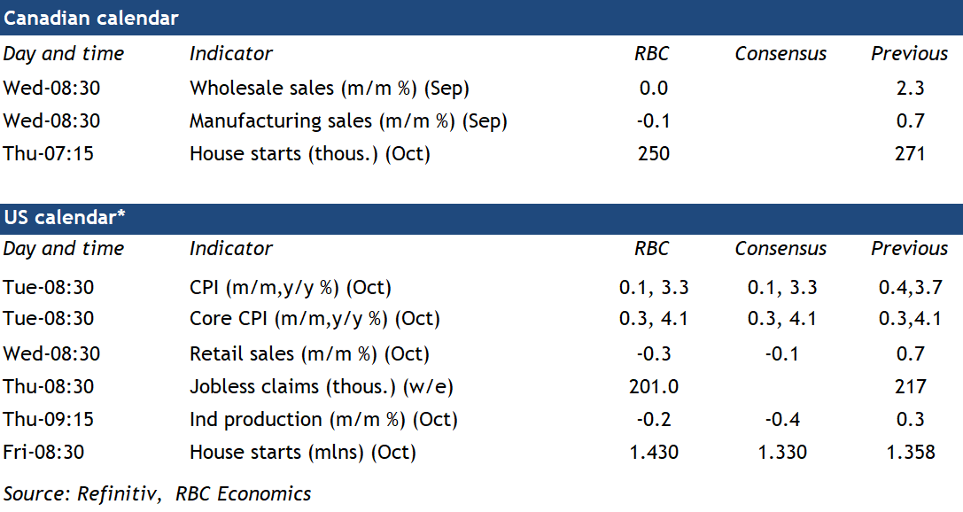This screenshot has width=963, height=512.
Task: Select the Core CPI indicator cell
Action: tap(314, 319)
